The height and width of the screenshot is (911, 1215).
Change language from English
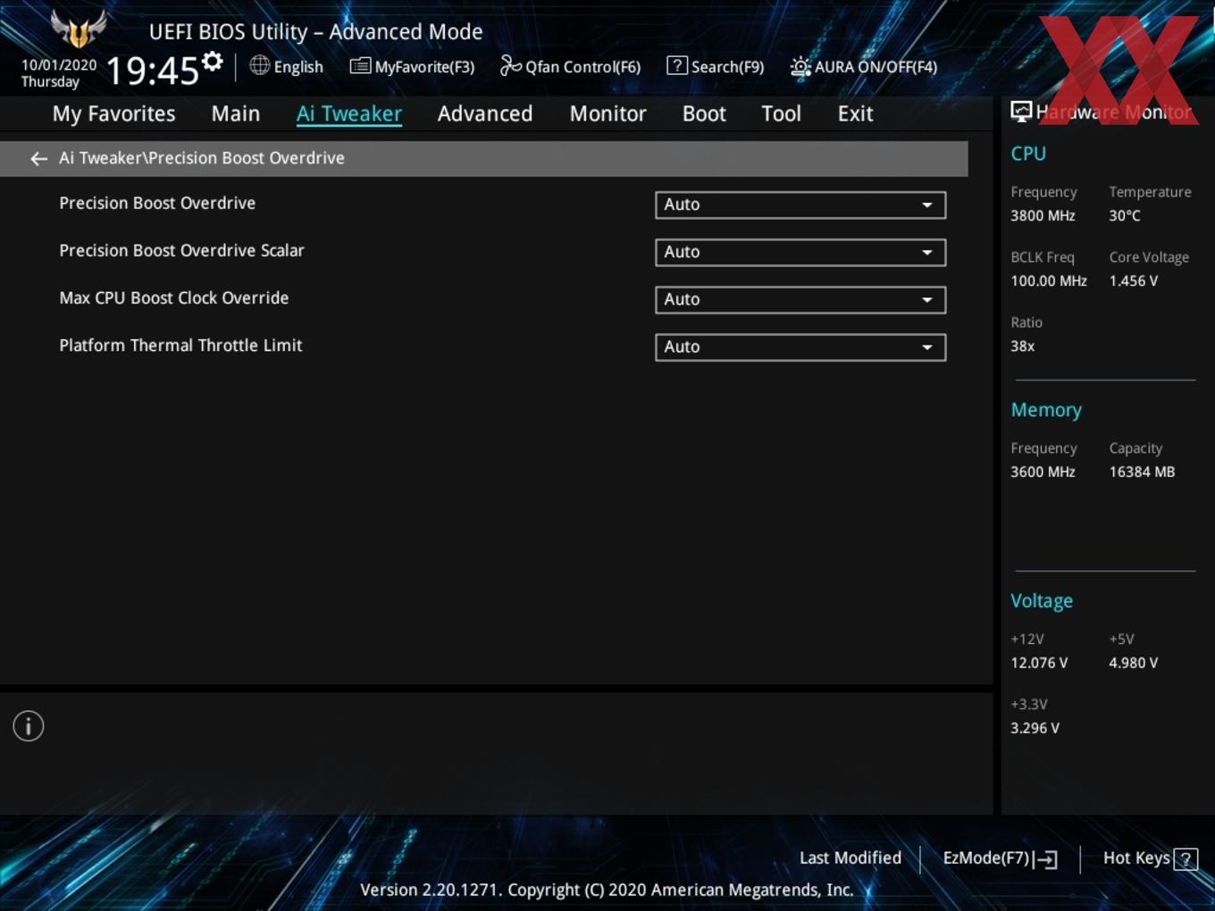pyautogui.click(x=298, y=67)
